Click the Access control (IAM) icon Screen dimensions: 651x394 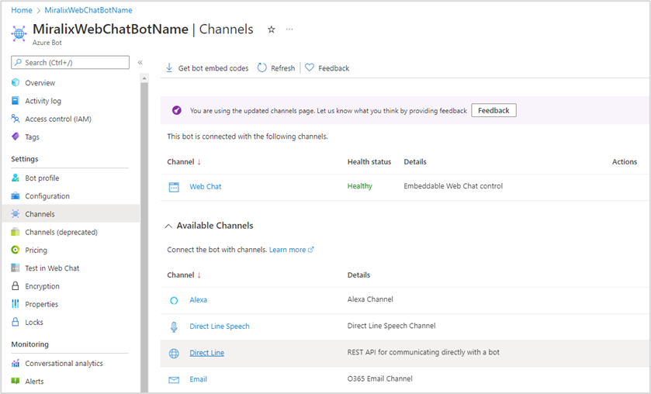click(16, 119)
